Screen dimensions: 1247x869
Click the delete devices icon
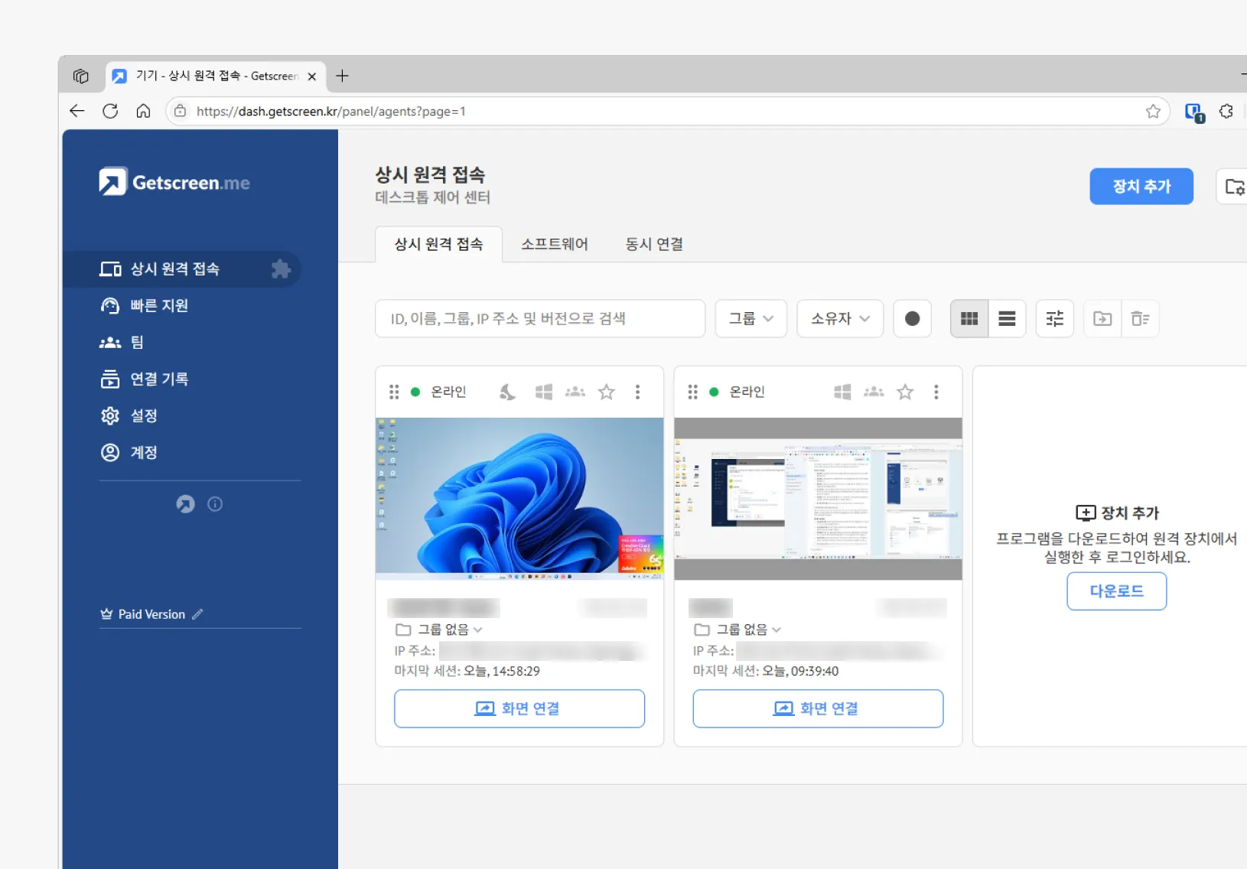pos(1141,318)
